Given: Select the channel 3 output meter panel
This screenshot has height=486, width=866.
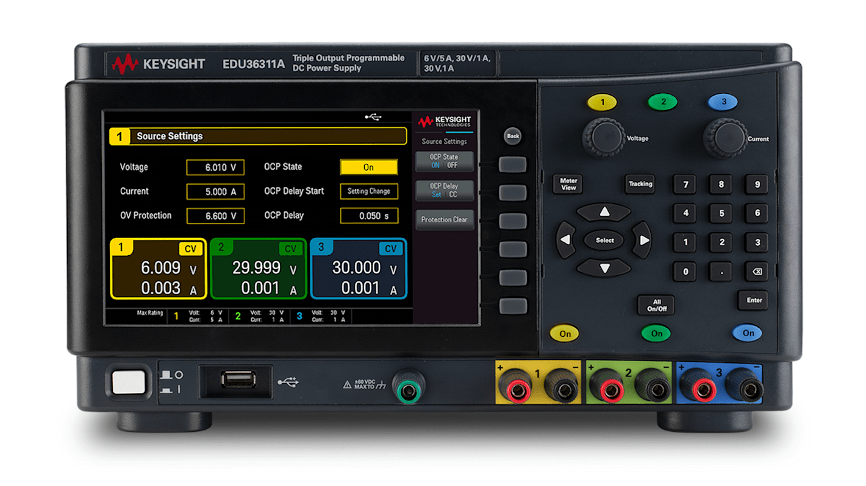Looking at the screenshot, I should tap(358, 269).
